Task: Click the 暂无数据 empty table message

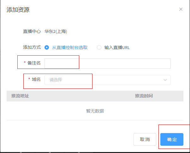Action: pos(95,111)
